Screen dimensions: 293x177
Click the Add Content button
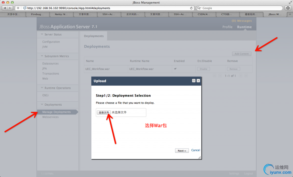pyautogui.click(x=241, y=54)
